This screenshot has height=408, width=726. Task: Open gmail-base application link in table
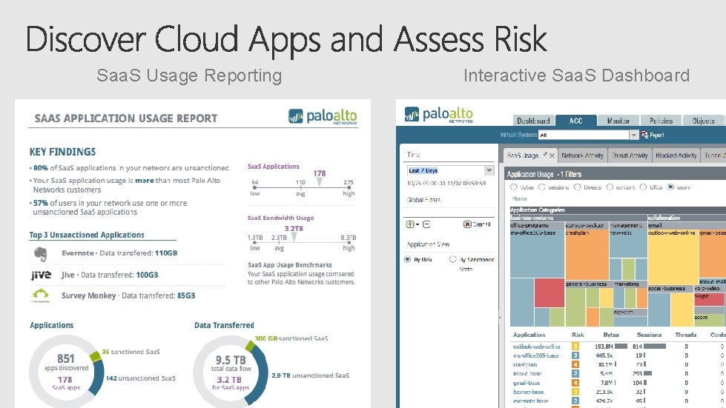[527, 383]
